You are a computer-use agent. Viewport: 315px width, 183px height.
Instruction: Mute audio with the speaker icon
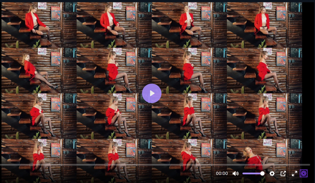(235, 174)
